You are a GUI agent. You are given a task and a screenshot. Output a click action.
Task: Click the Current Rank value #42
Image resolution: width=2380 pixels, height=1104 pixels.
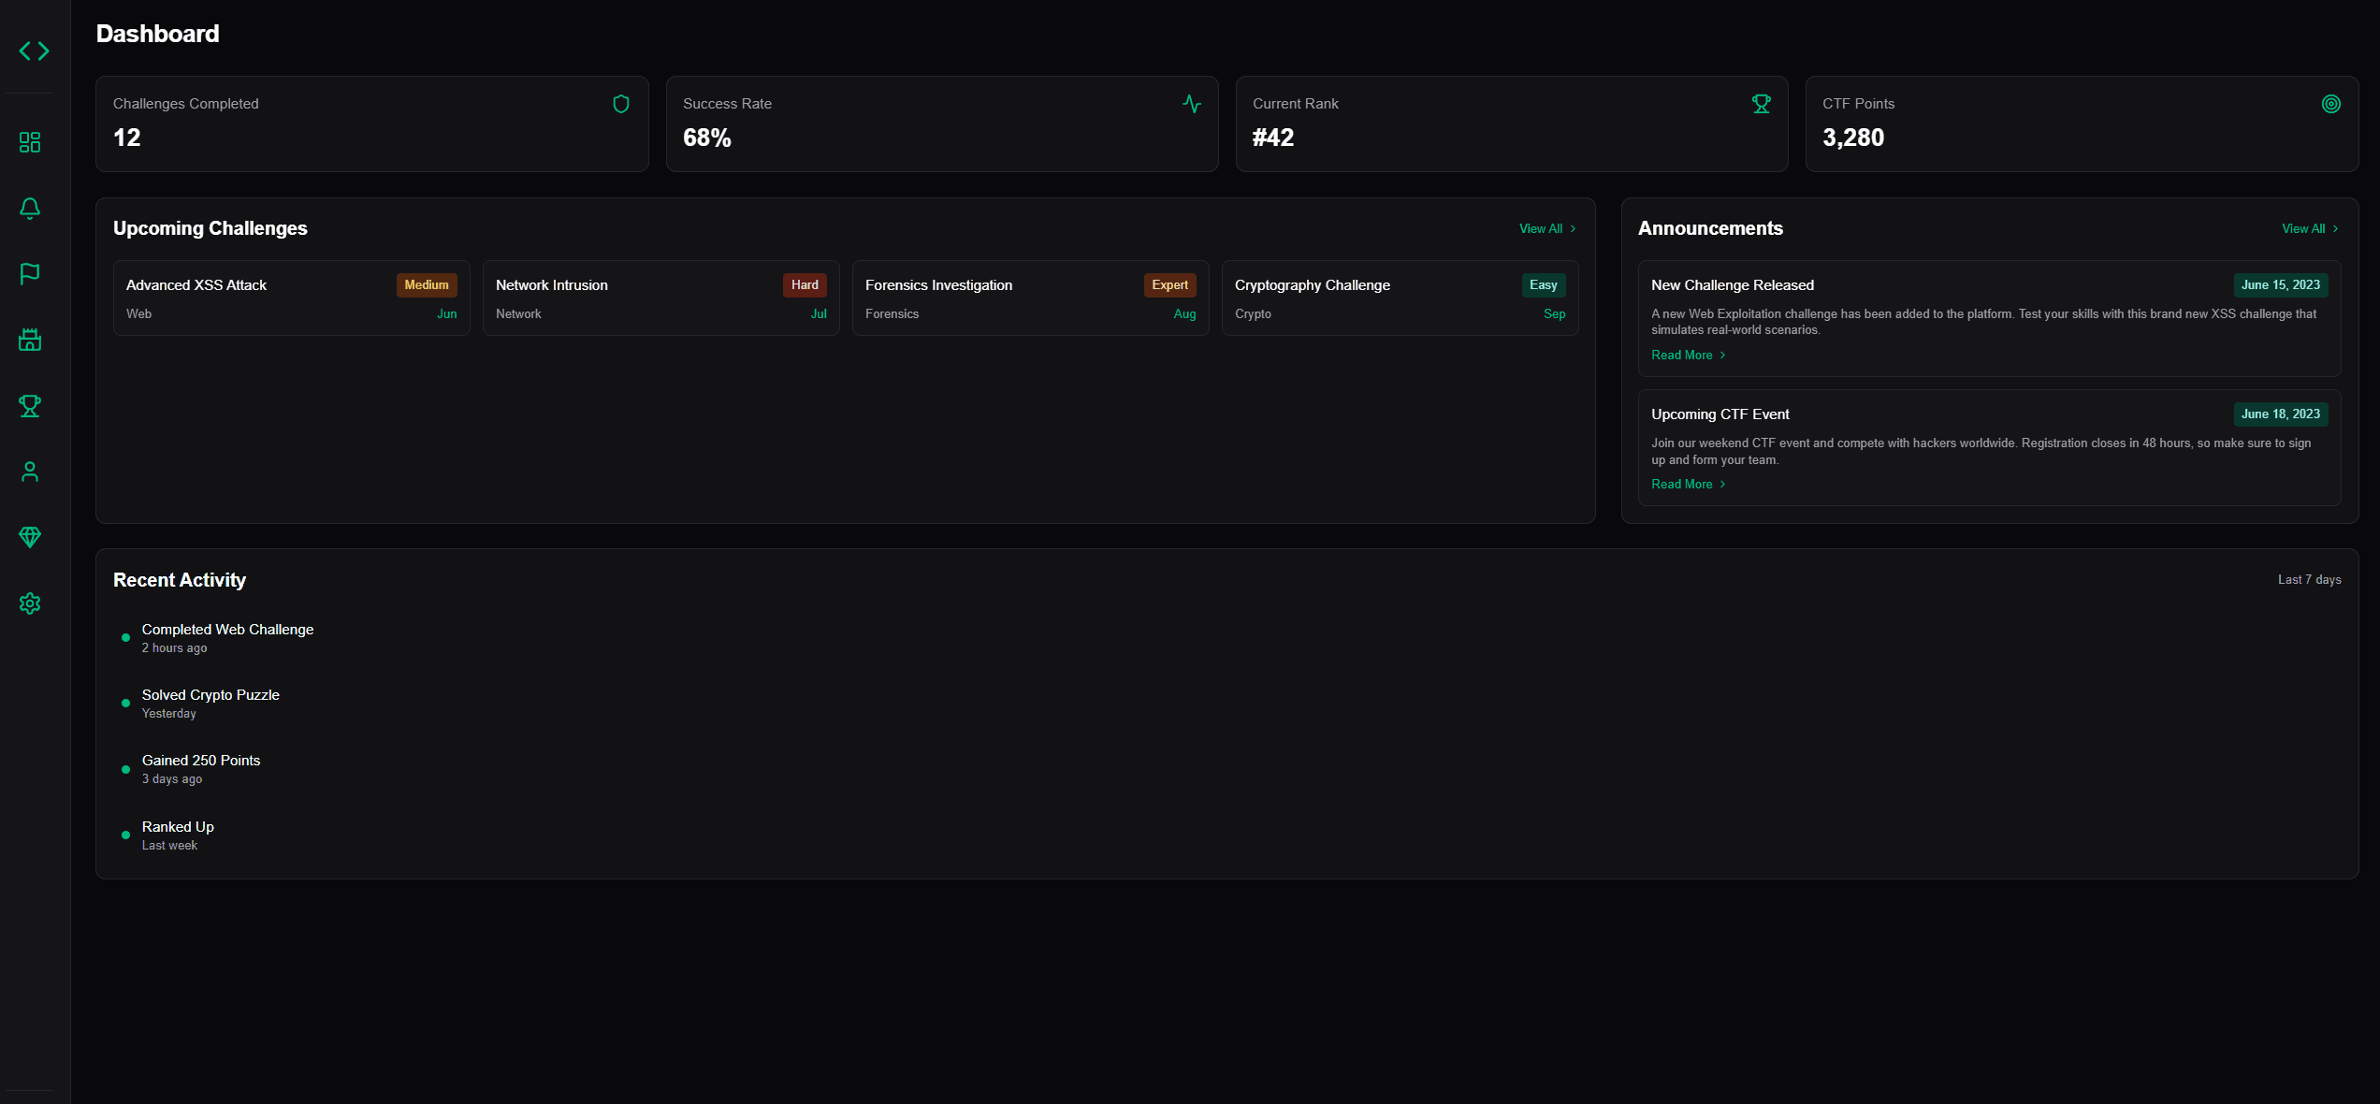pos(1273,138)
